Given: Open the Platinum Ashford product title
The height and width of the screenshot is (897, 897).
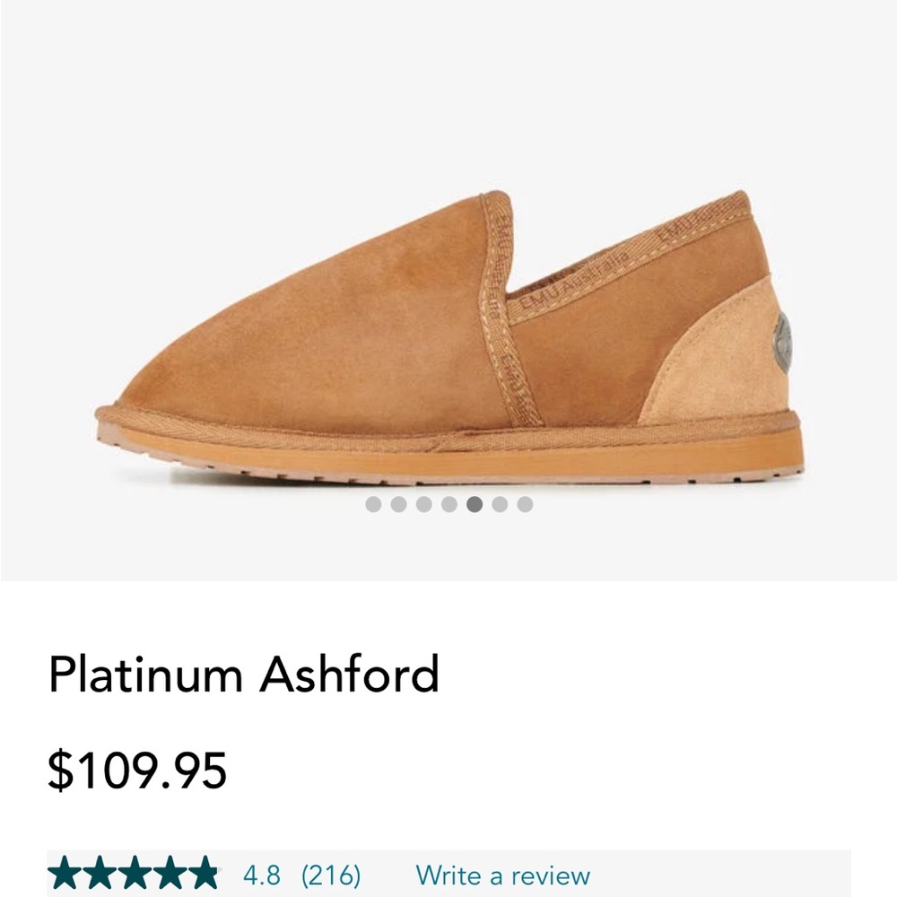Looking at the screenshot, I should 244,675.
